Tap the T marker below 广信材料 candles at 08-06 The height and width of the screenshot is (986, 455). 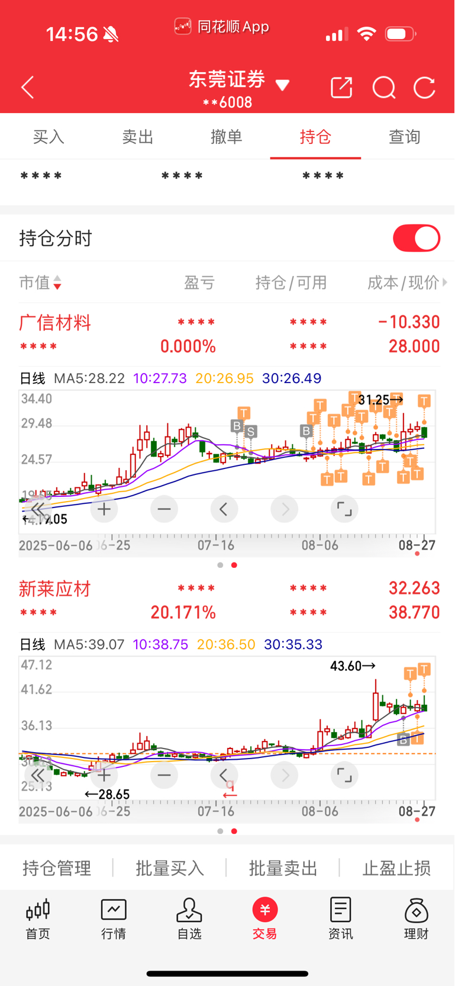[327, 479]
